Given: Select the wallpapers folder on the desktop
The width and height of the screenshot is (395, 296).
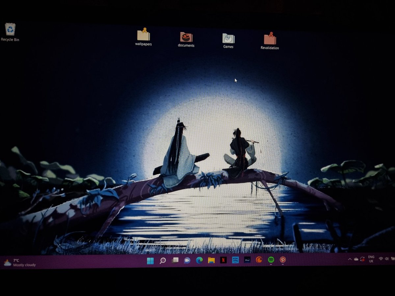Looking at the screenshot, I should click(144, 37).
